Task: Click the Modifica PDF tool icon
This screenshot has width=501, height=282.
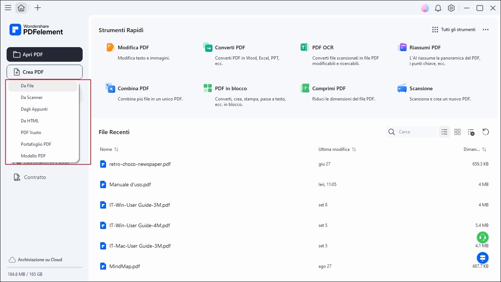Action: [x=110, y=47]
